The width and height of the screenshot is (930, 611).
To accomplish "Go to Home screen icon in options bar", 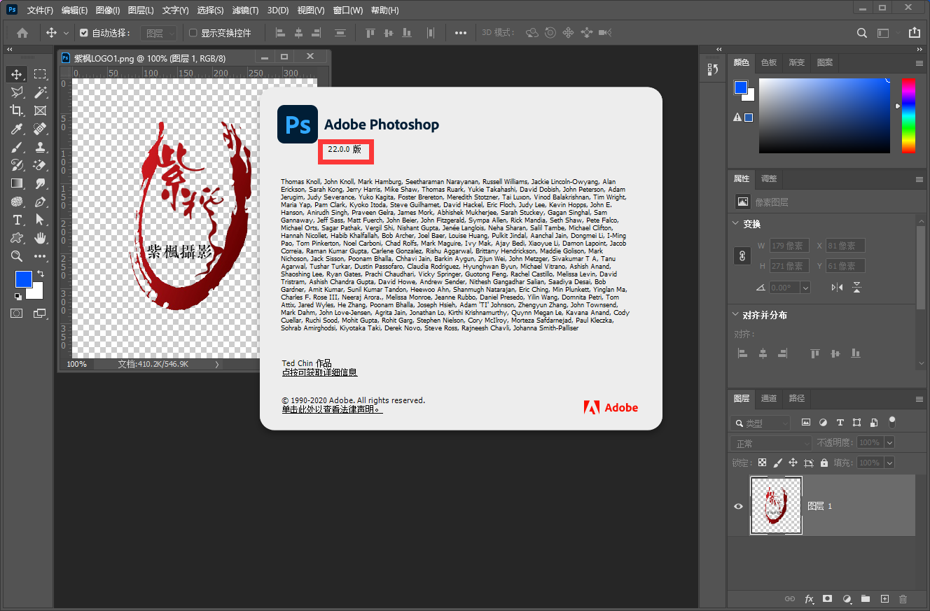I will [x=22, y=32].
